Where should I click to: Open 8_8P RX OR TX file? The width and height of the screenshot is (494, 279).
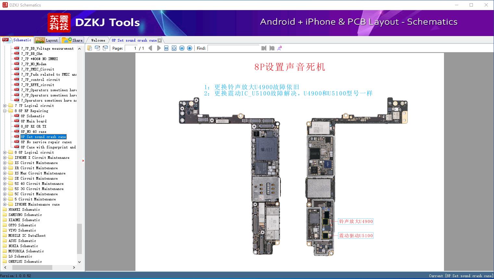[34, 126]
